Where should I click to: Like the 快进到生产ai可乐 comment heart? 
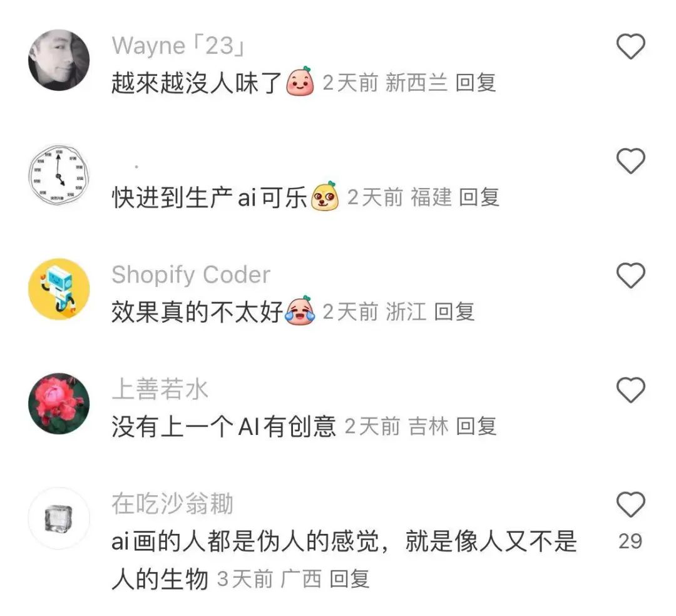point(631,160)
